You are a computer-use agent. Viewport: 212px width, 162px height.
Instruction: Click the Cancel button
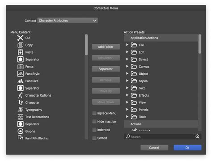coord(154,148)
